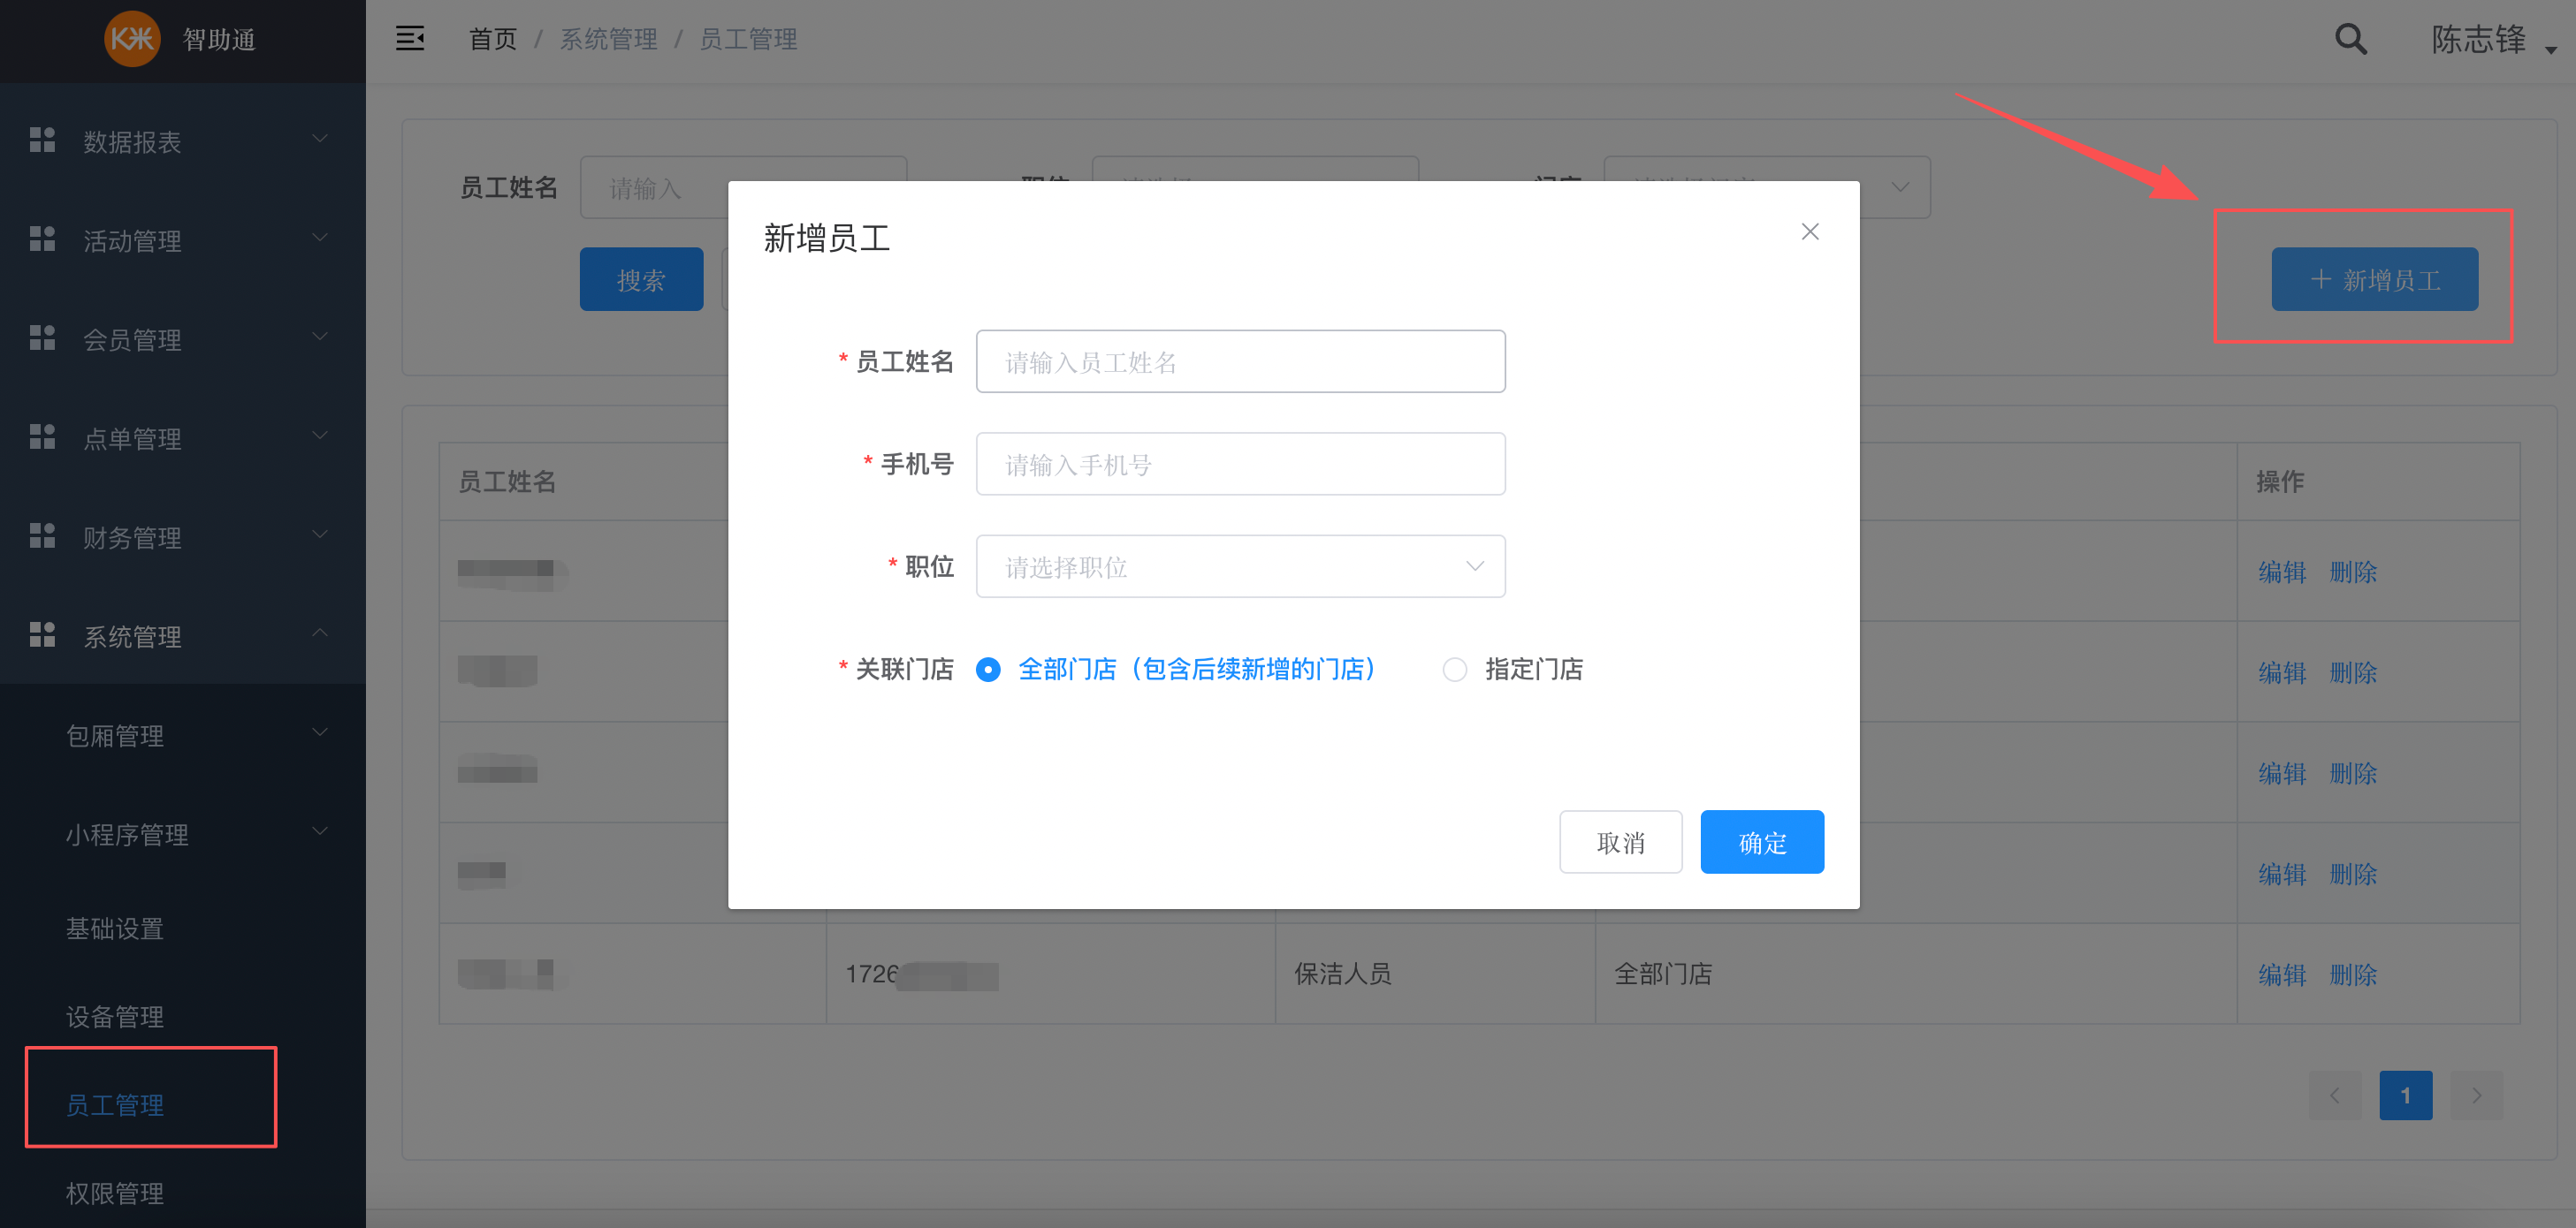Viewport: 2576px width, 1228px height.
Task: Click 编辑 link on the last table row
Action: [2281, 974]
